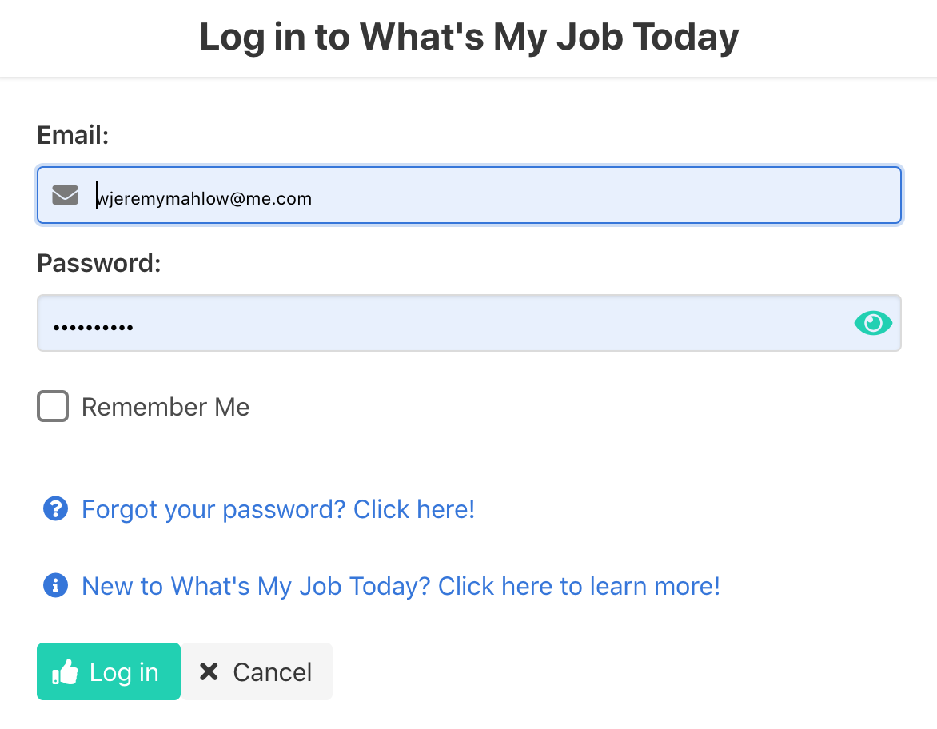This screenshot has width=937, height=729.
Task: Place cursor in masked password dots
Action: pos(94,328)
